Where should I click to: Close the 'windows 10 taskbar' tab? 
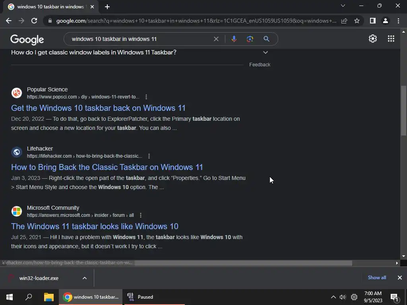(92, 7)
